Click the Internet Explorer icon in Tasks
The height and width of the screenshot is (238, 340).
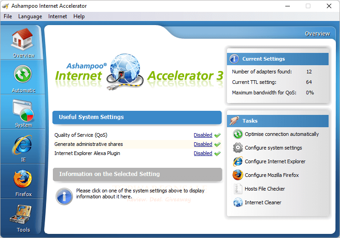[238, 161]
